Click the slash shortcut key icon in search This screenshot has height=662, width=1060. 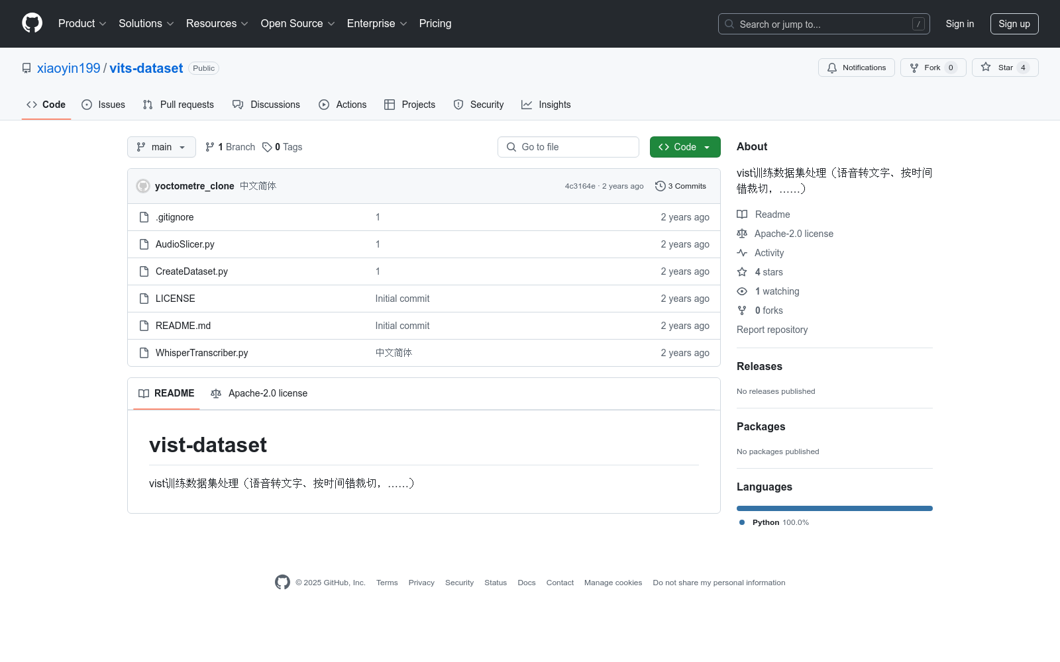[918, 24]
